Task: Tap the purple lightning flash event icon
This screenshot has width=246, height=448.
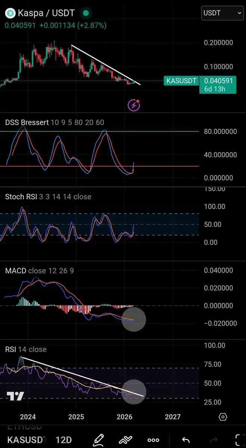Action: pyautogui.click(x=134, y=105)
